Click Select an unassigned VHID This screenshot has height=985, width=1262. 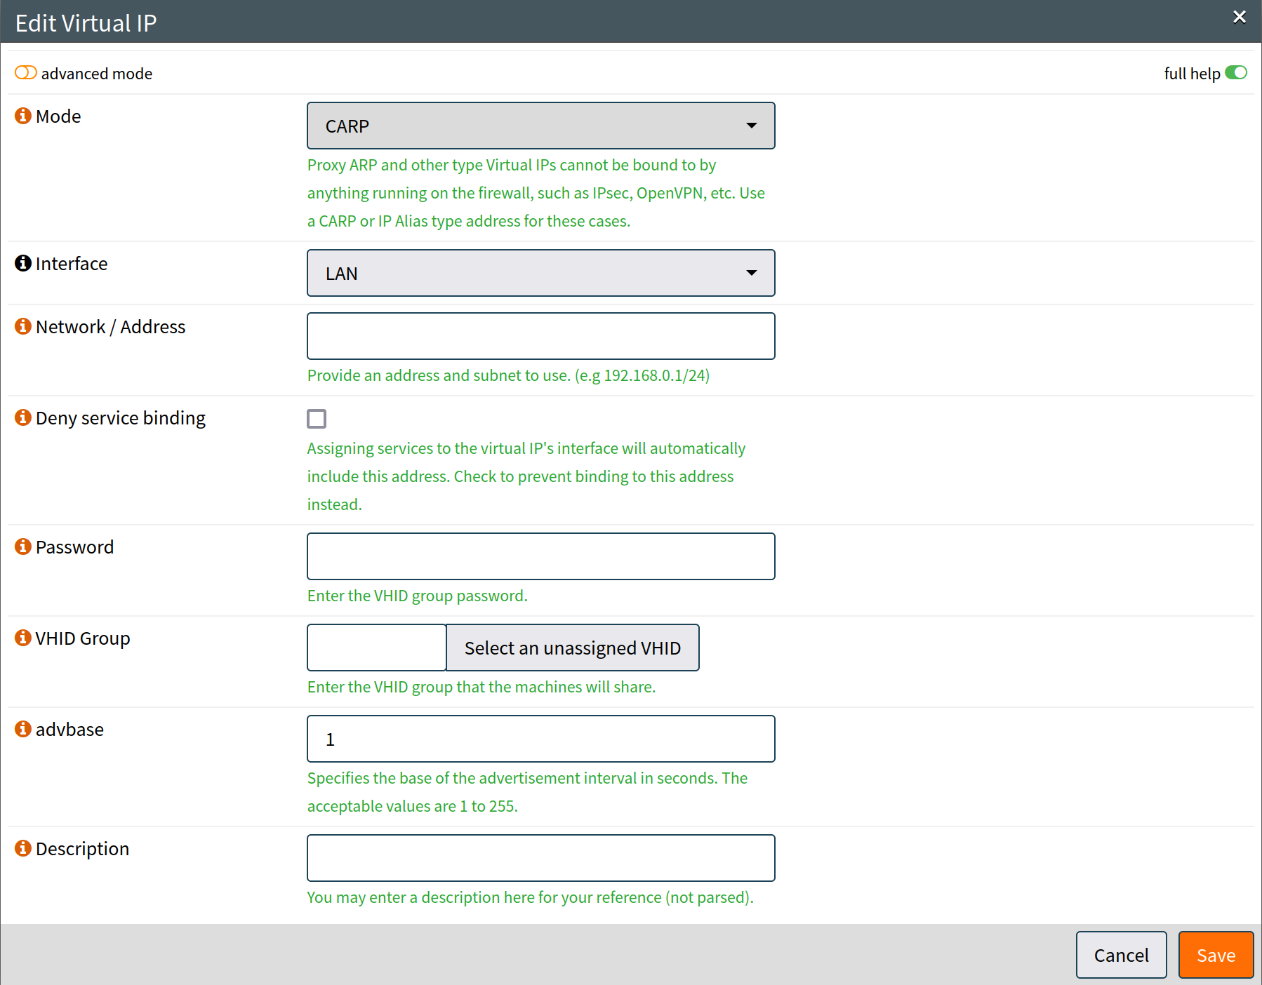tap(572, 648)
